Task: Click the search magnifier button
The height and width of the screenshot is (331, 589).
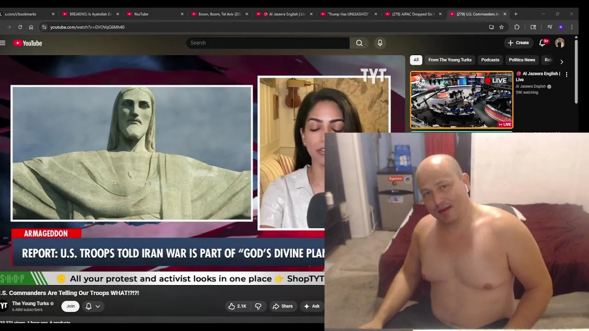Action: pos(359,43)
